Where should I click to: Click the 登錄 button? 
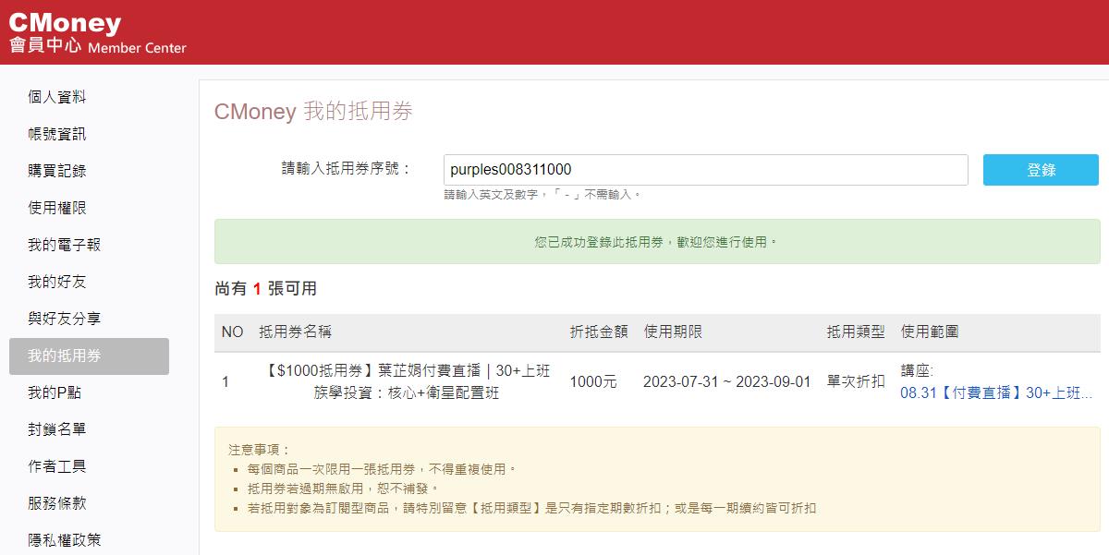tap(1041, 170)
